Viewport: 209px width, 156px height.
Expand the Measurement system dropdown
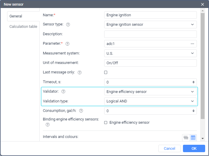tap(150, 53)
